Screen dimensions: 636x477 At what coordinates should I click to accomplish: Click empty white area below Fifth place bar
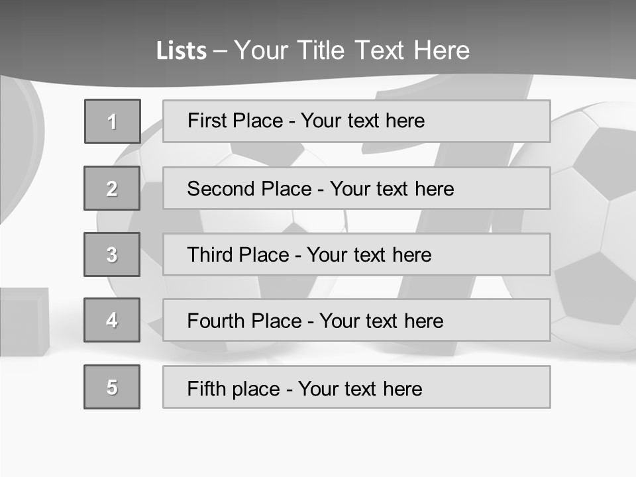click(331, 444)
